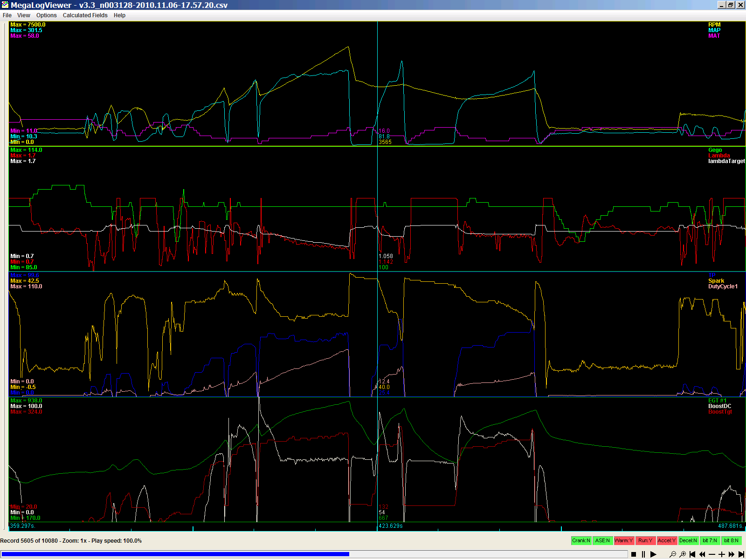This screenshot has height=559, width=746.
Task: Click the cursor time 423.629s marker
Action: [391, 526]
